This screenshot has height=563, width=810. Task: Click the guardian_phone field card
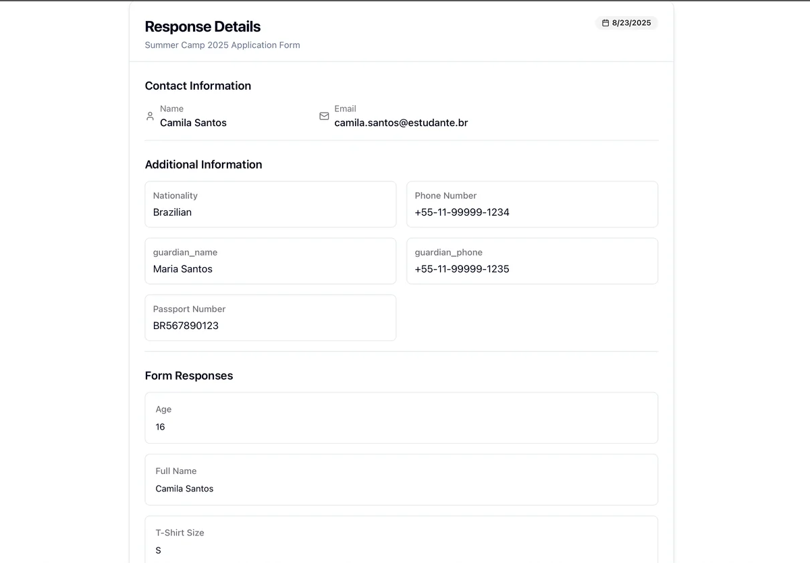532,261
